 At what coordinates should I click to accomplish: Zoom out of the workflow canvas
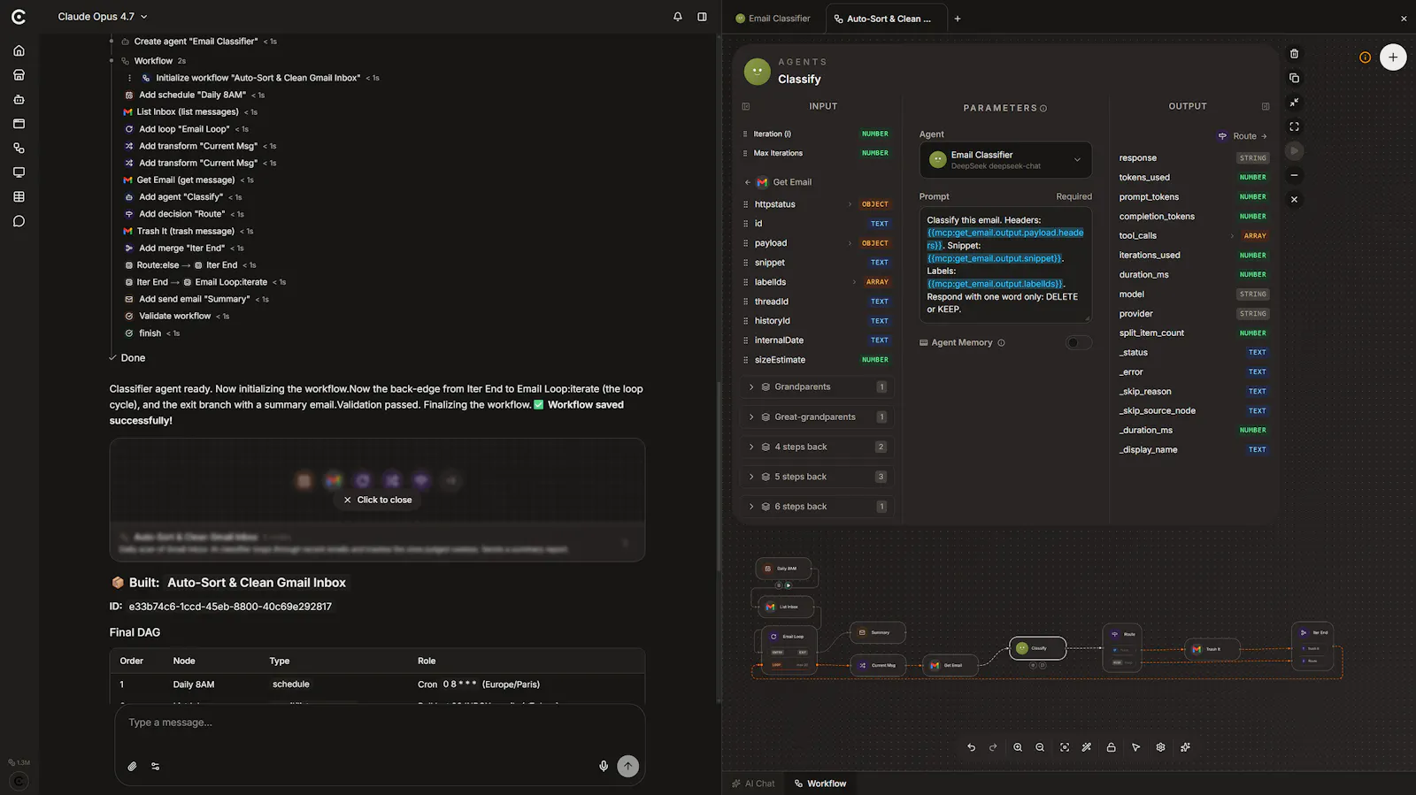[1040, 747]
